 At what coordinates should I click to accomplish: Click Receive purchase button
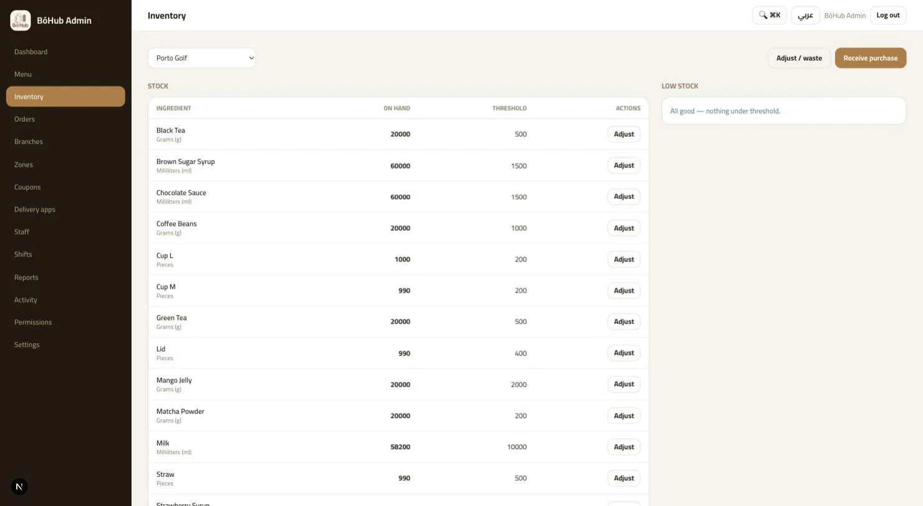(x=871, y=58)
